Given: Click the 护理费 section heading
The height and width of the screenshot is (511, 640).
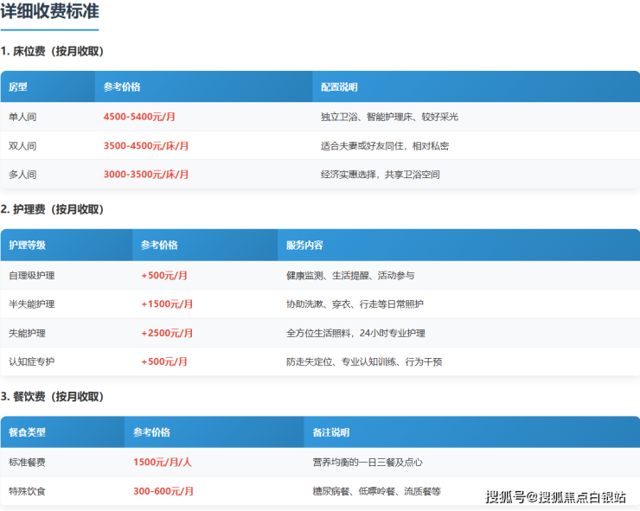Looking at the screenshot, I should 52,209.
